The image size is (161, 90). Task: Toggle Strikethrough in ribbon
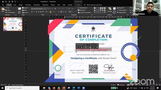pos(41,12)
